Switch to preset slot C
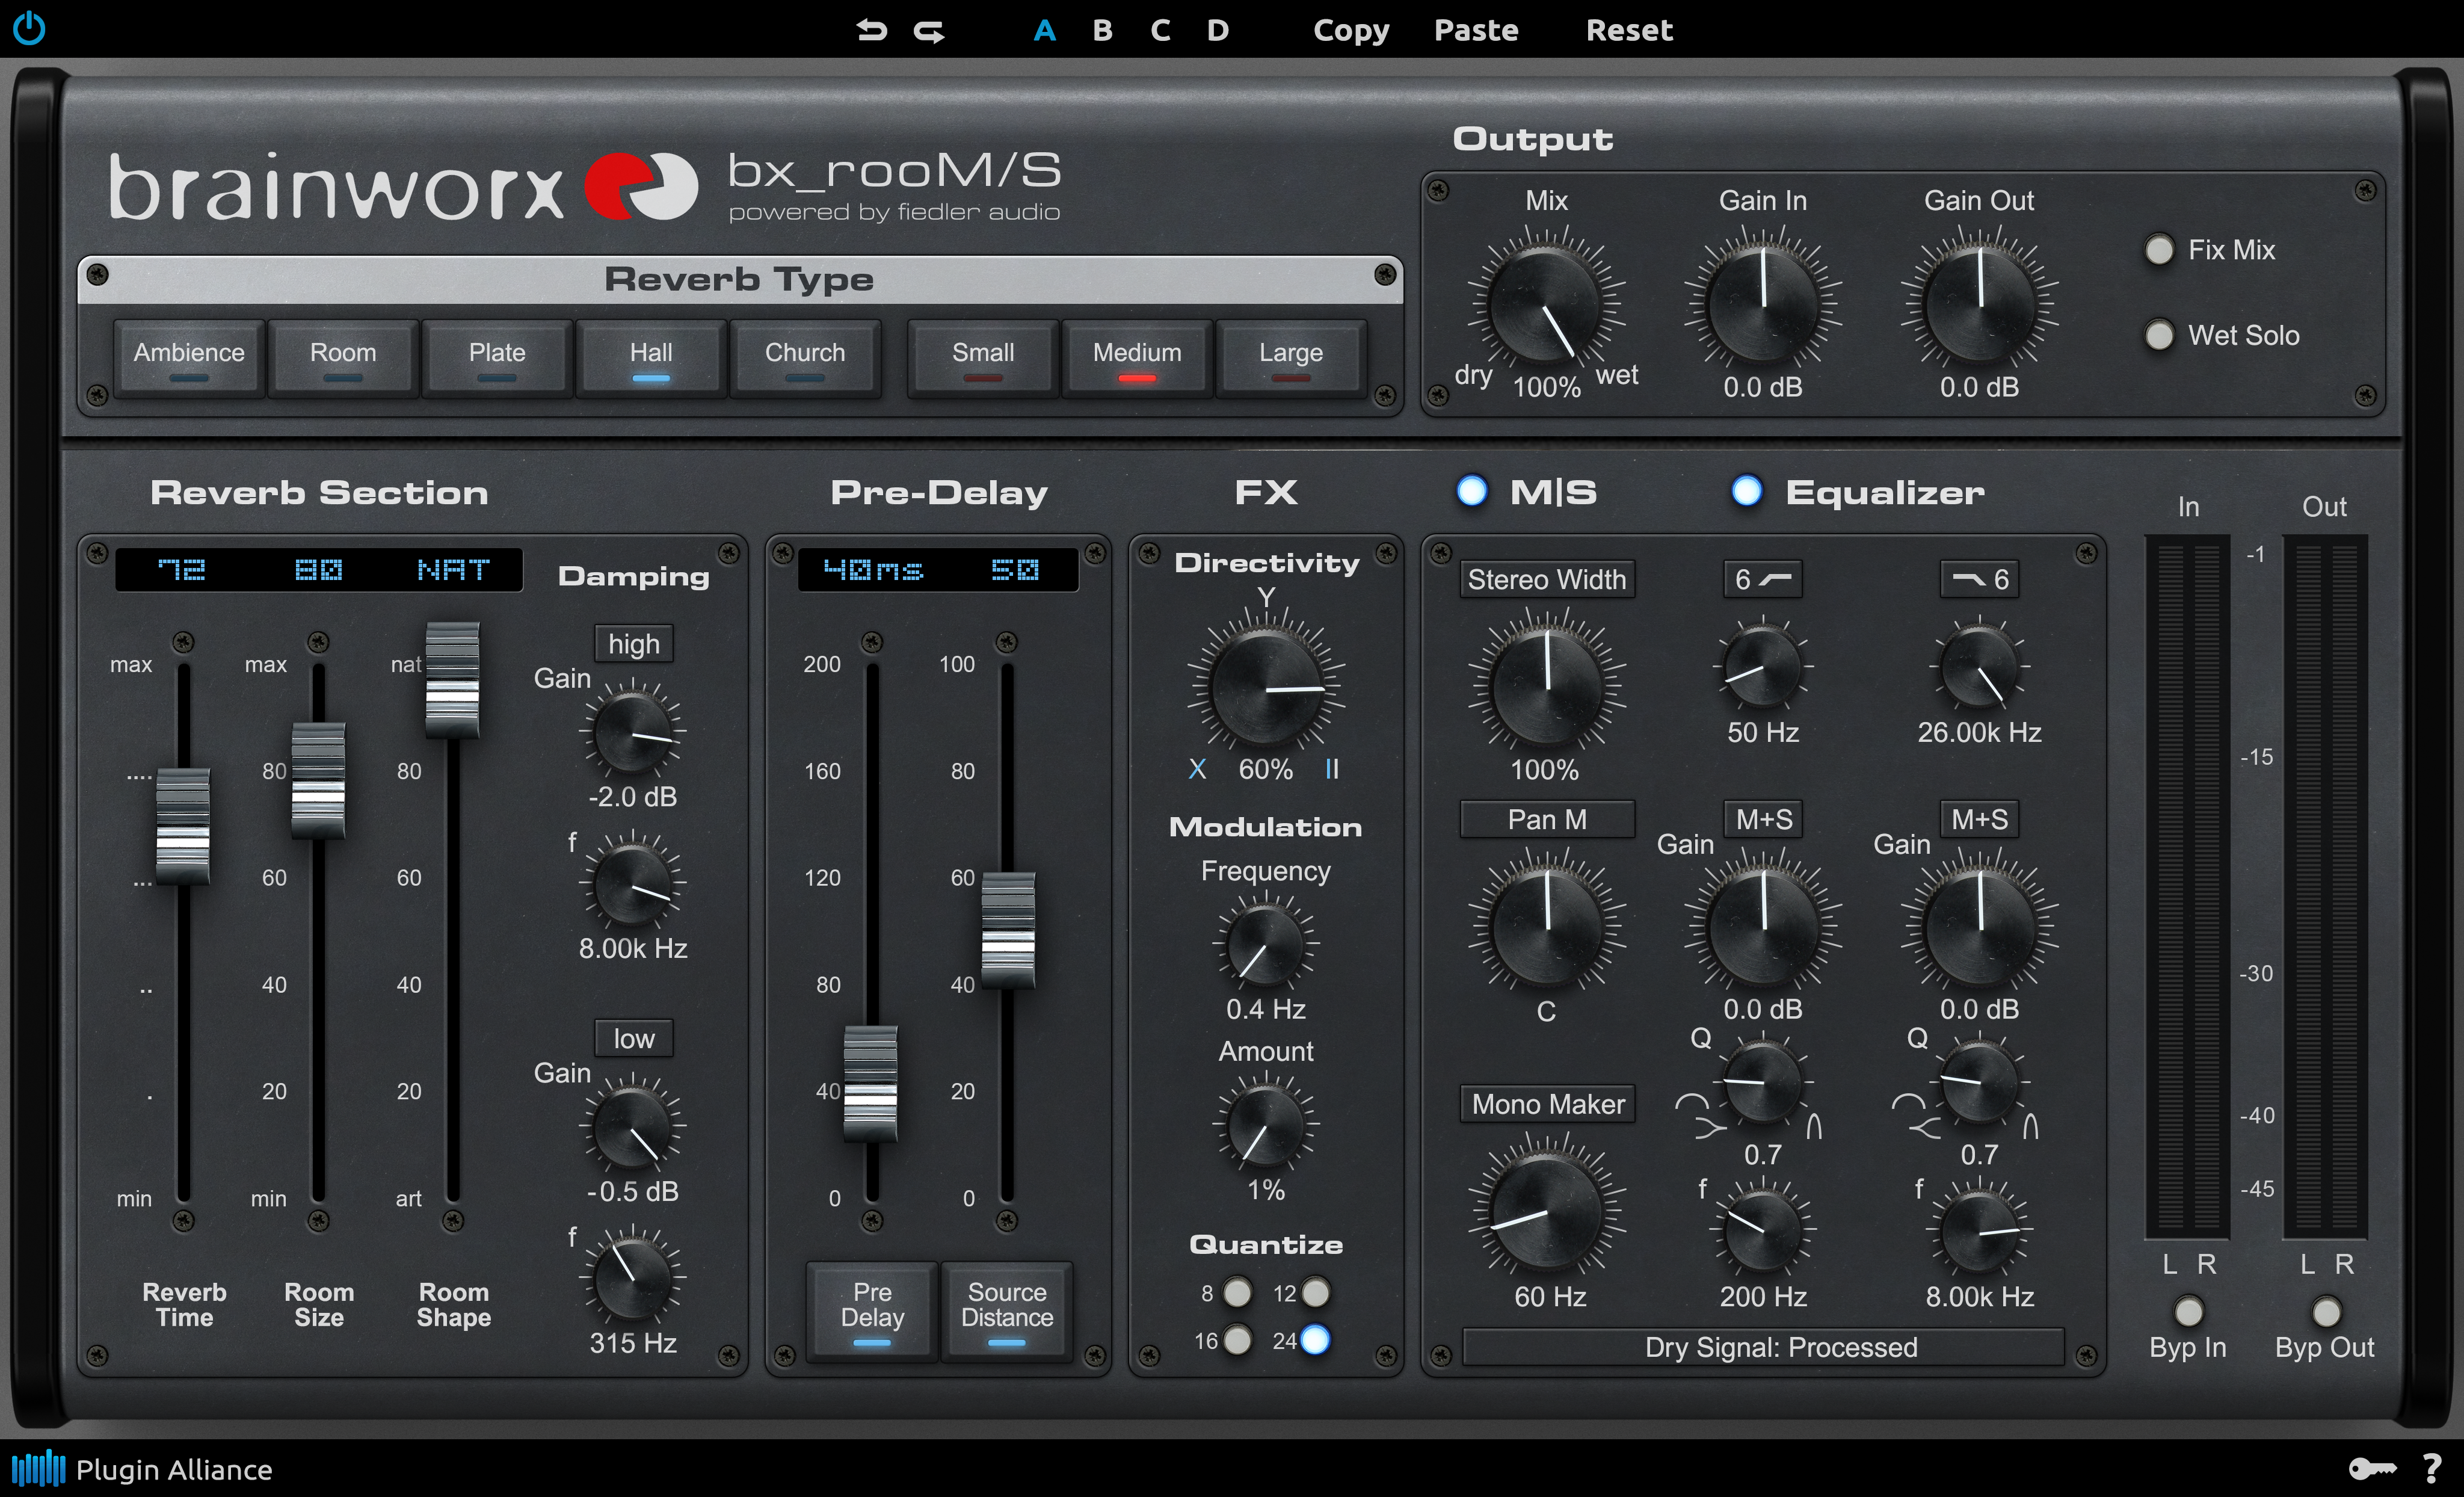Screen dimensions: 2464x1497 pos(1160,31)
